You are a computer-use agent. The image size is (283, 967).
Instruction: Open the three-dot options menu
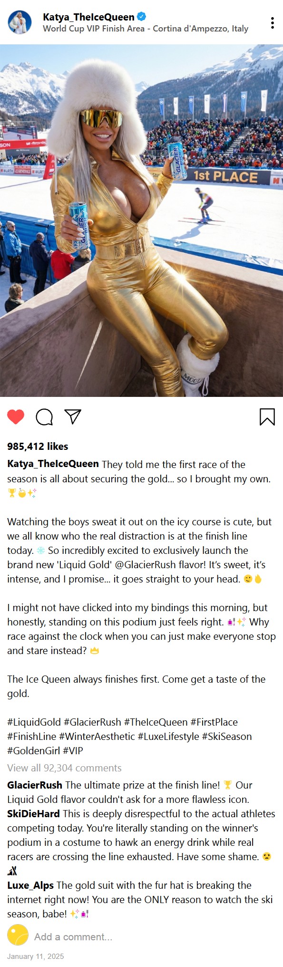coord(272,23)
